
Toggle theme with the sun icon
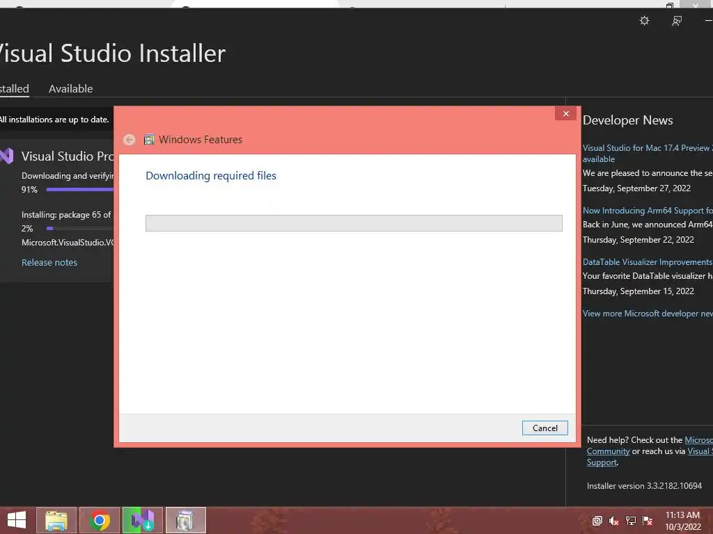click(x=644, y=20)
